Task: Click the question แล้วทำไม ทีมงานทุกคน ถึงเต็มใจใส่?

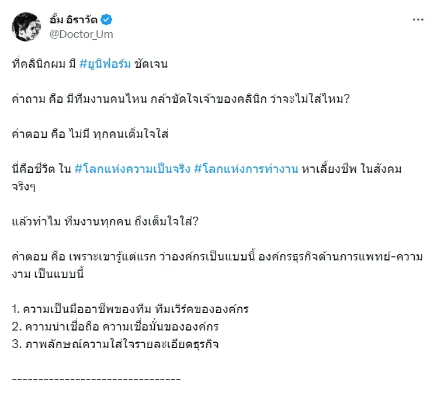Action: [x=105, y=221]
